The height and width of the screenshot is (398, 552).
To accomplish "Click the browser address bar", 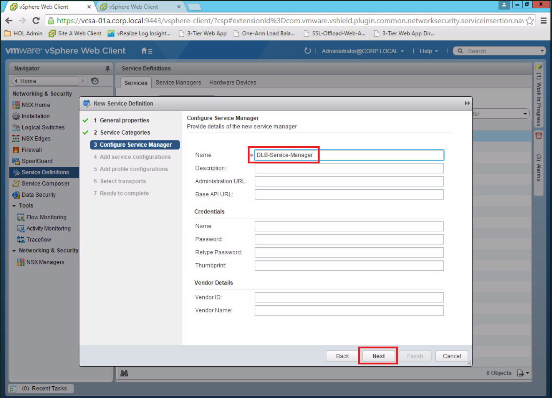I will pyautogui.click(x=290, y=21).
